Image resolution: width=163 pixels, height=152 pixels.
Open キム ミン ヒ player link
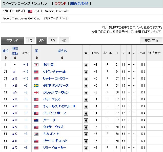51,134
